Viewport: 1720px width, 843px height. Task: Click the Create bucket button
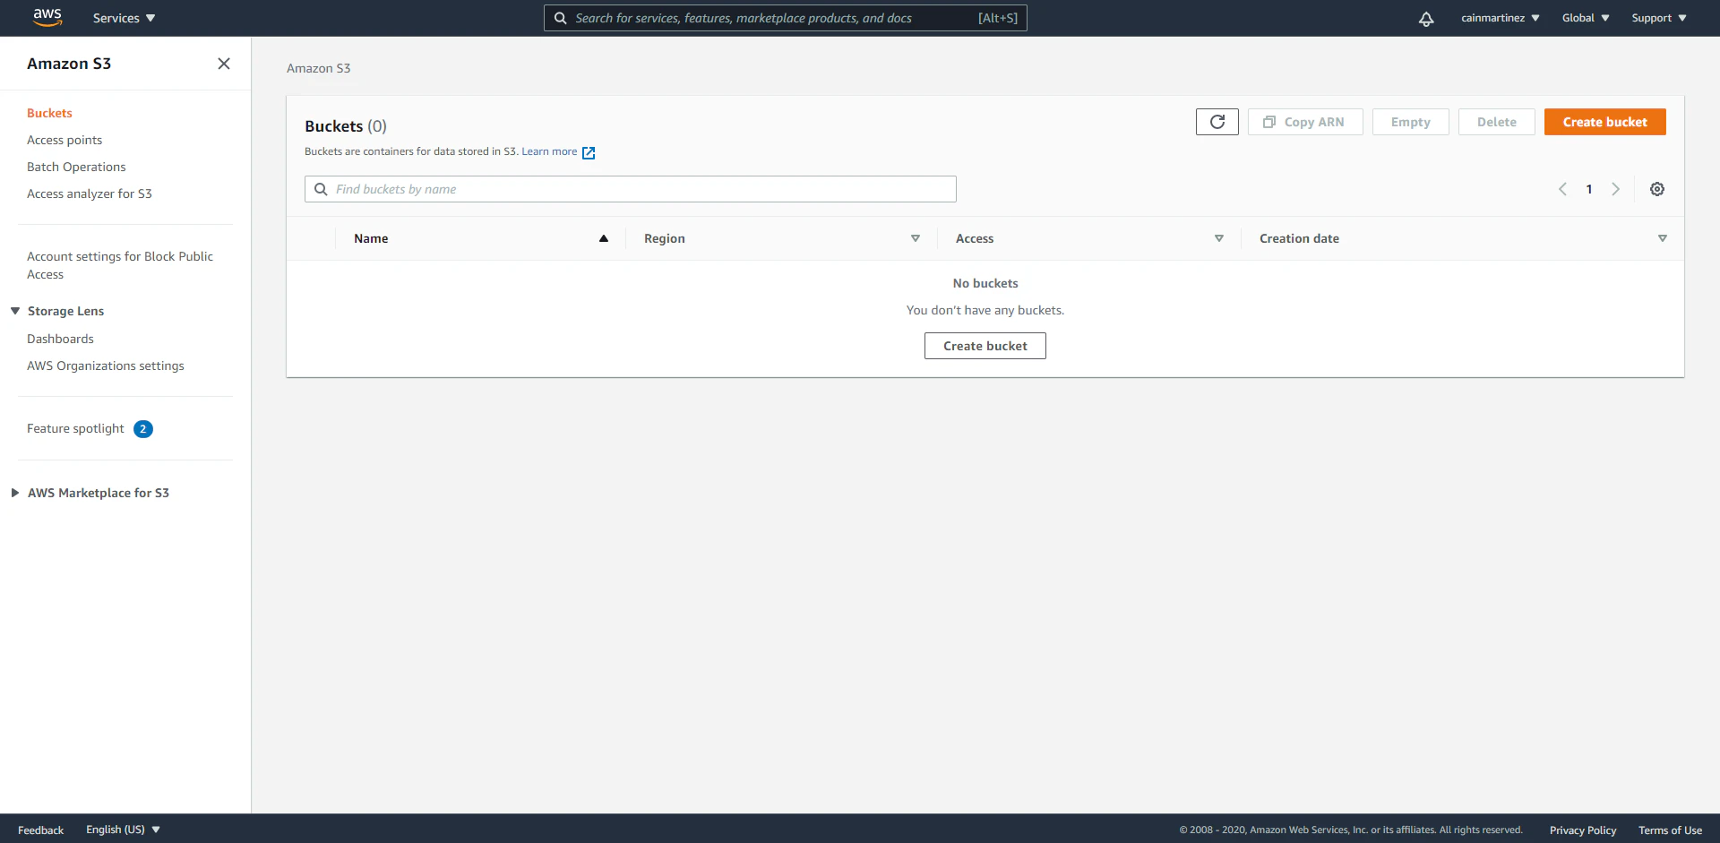[x=1604, y=121]
